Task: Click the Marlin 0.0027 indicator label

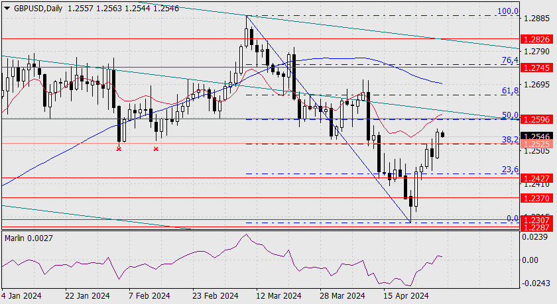Action: point(29,238)
